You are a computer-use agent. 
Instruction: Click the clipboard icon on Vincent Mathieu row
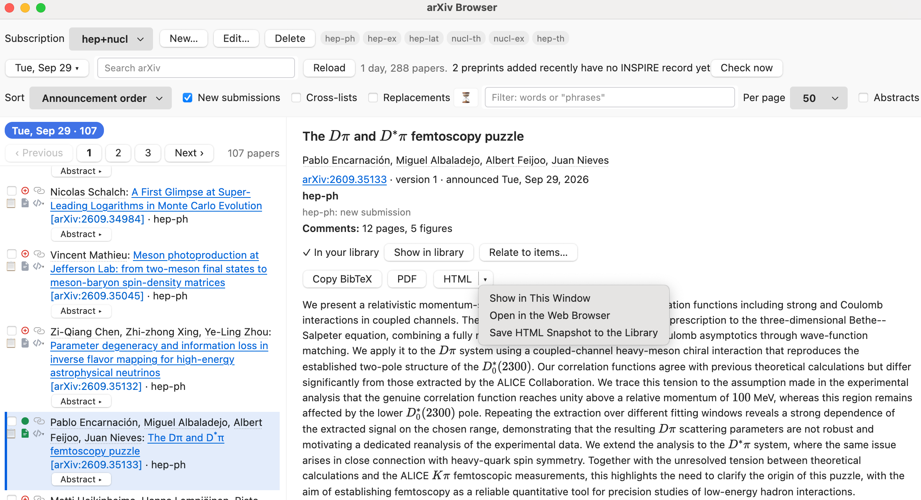pos(11,266)
